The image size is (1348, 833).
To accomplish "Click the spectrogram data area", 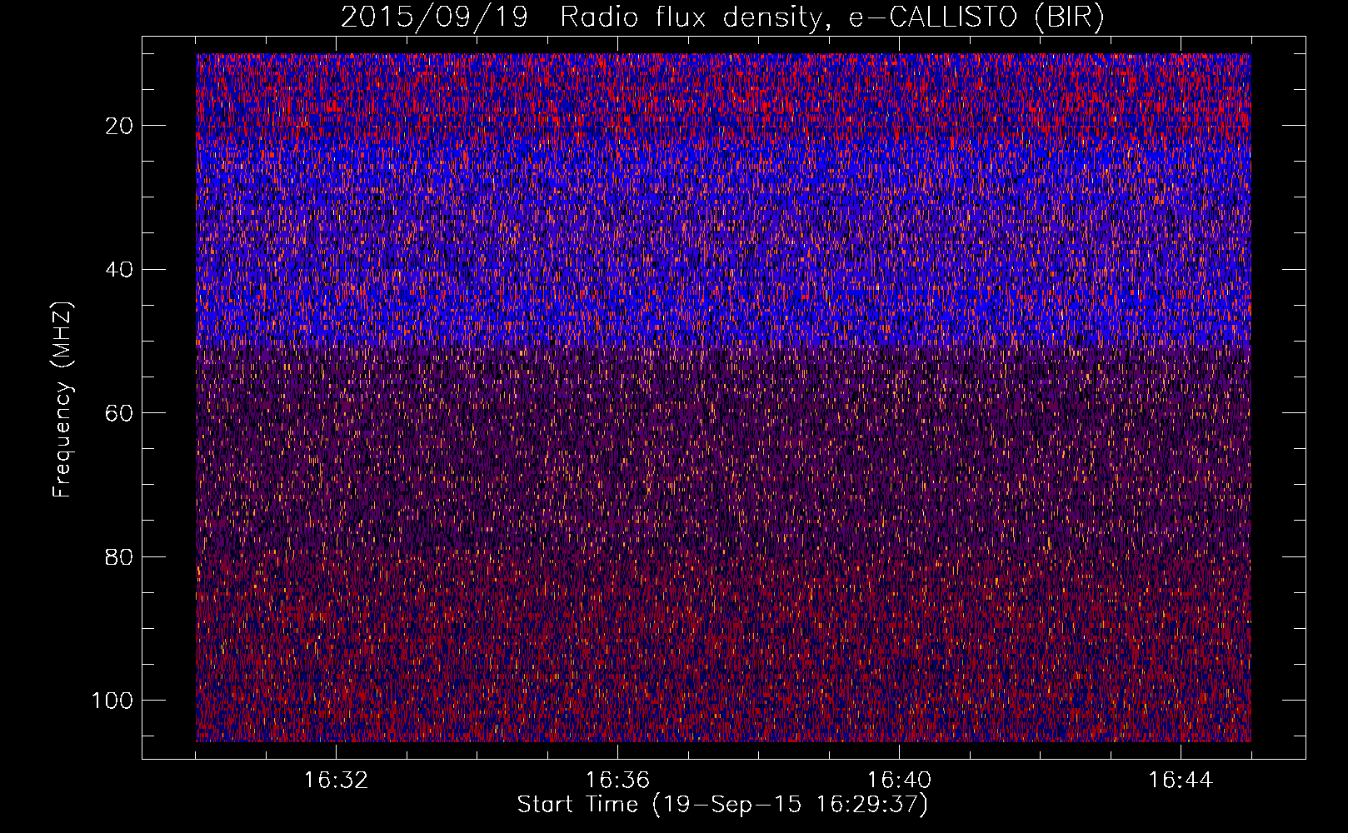I will click(723, 397).
